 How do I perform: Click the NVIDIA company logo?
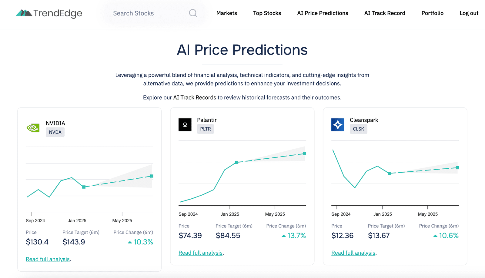click(x=33, y=127)
